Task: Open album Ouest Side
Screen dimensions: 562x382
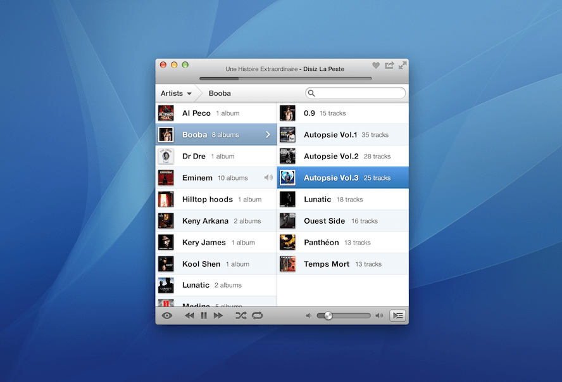Action: [343, 221]
